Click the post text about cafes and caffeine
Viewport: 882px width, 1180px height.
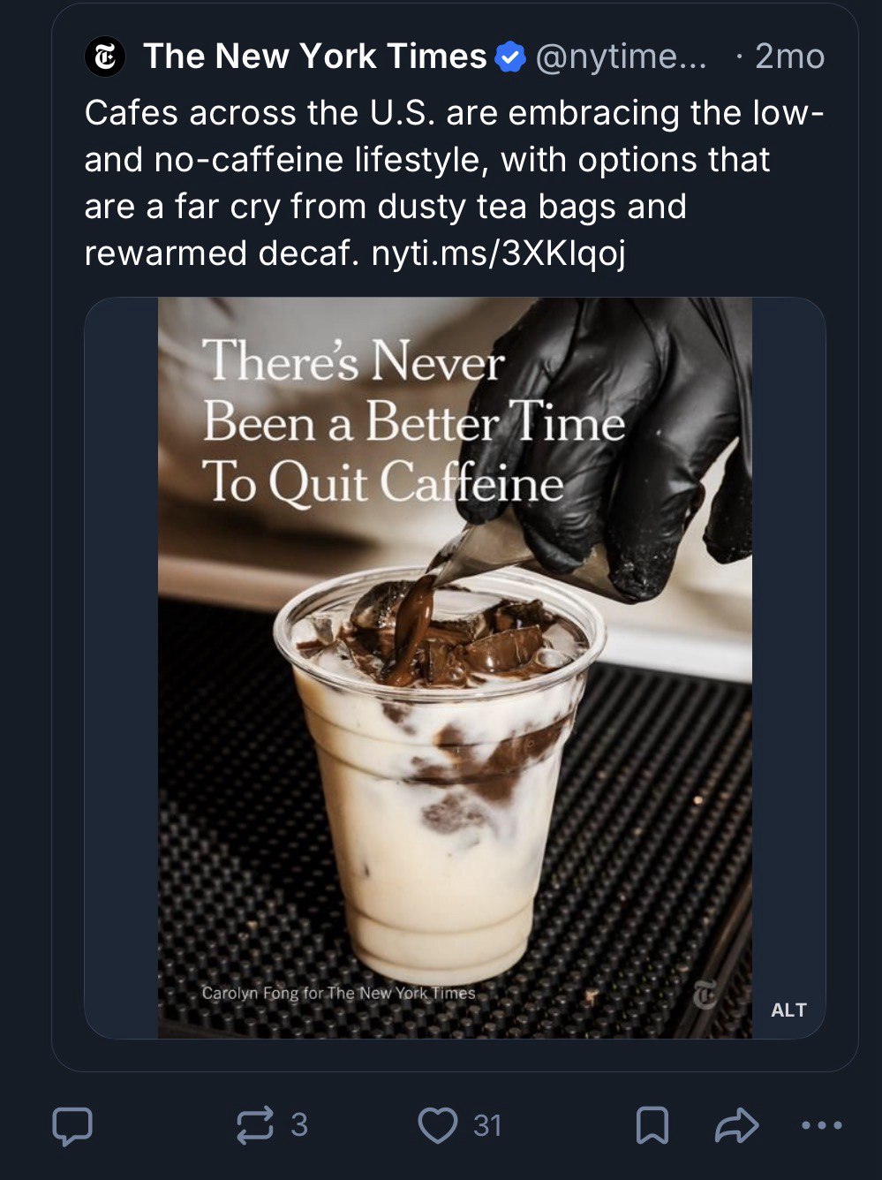(x=455, y=183)
